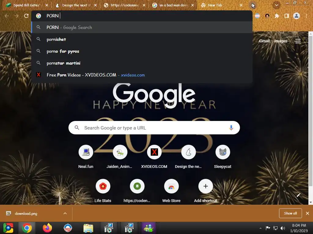Reload the current page
The height and width of the screenshot is (234, 313).
26,16
